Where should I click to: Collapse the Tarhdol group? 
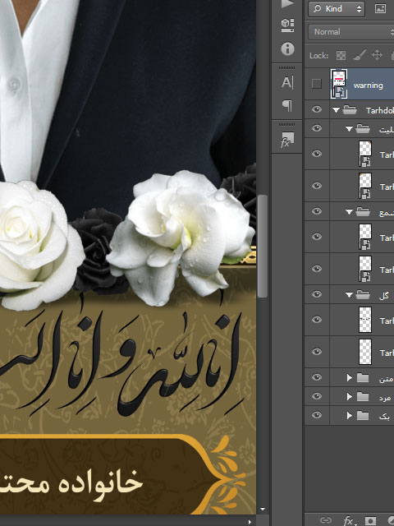336,109
